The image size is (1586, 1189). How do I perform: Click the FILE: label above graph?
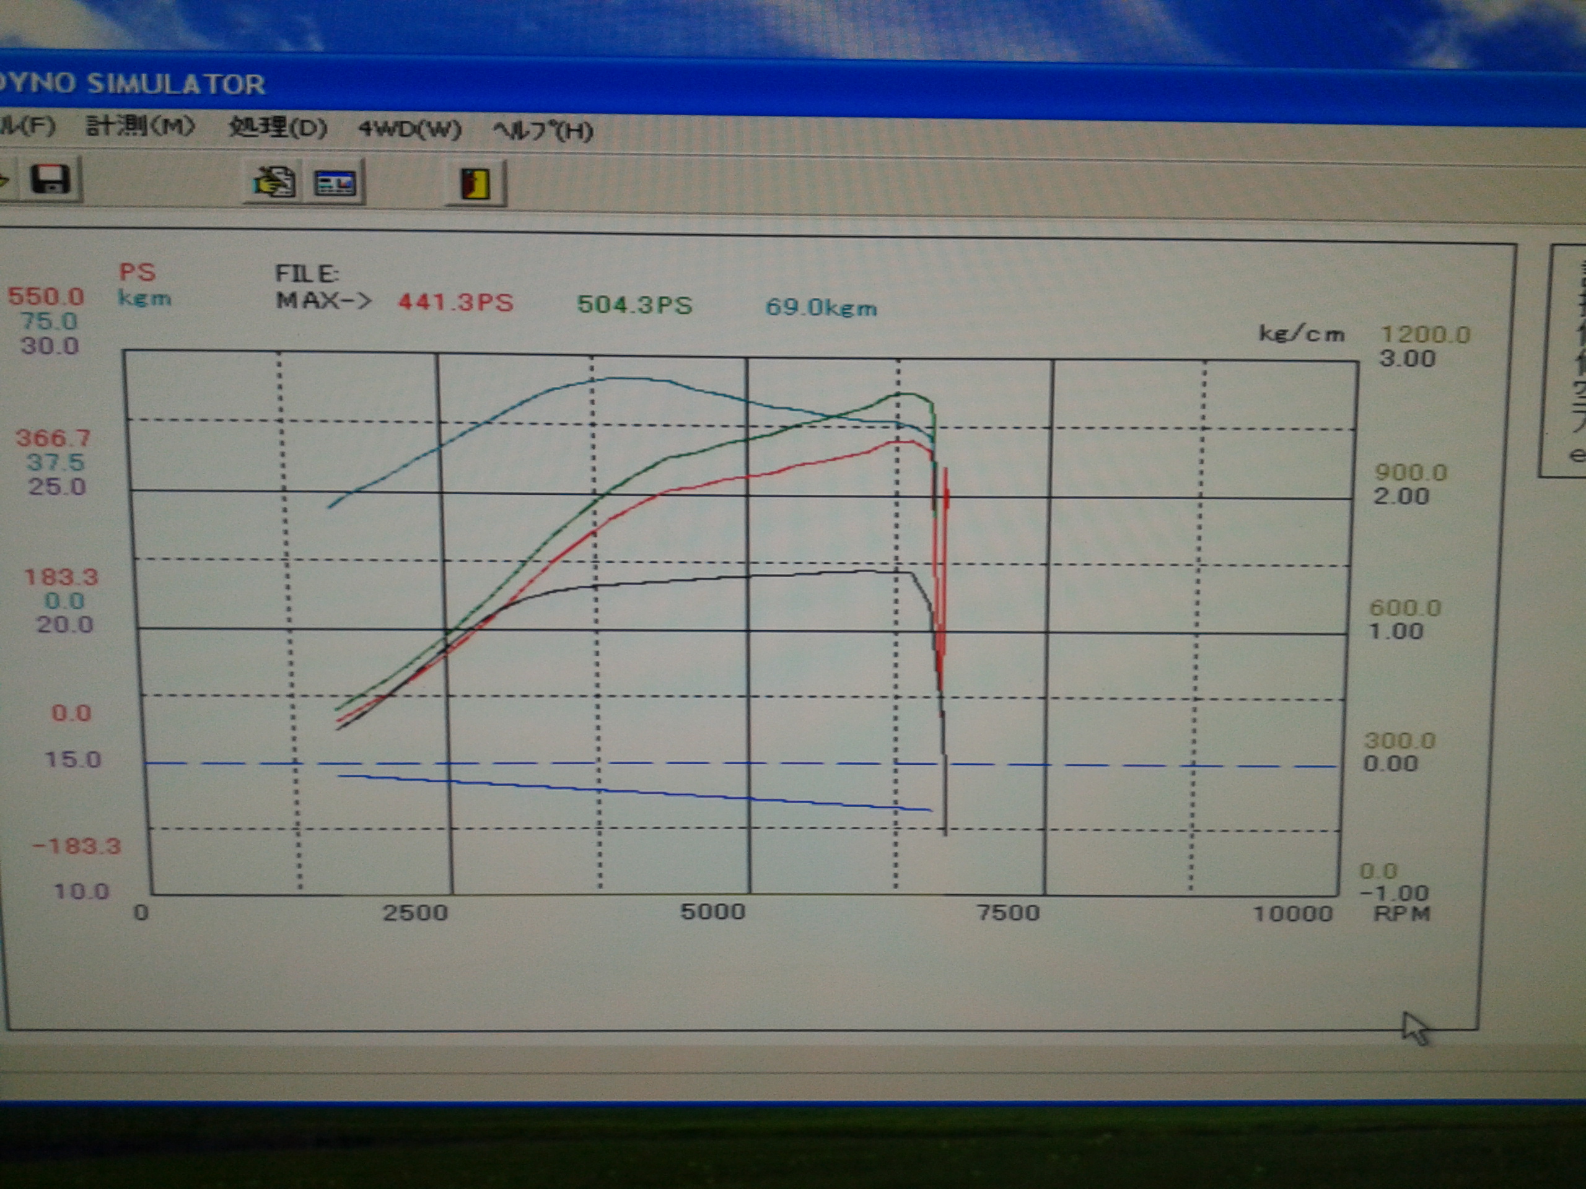coord(307,273)
